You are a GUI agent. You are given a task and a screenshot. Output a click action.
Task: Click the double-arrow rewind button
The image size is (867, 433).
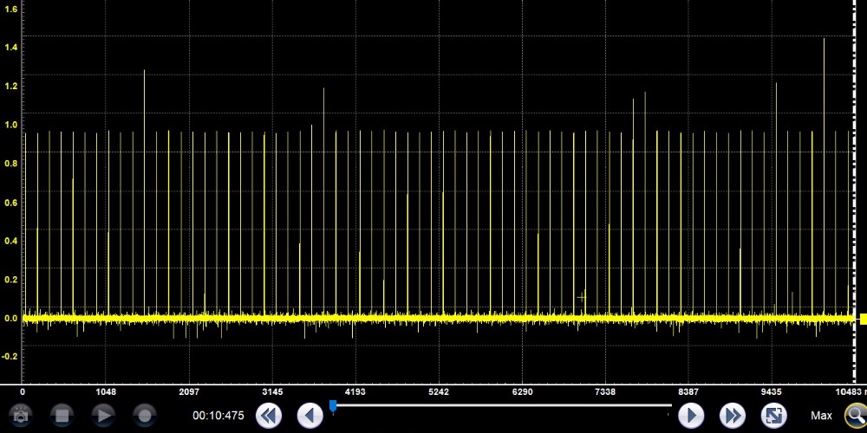coord(269,416)
